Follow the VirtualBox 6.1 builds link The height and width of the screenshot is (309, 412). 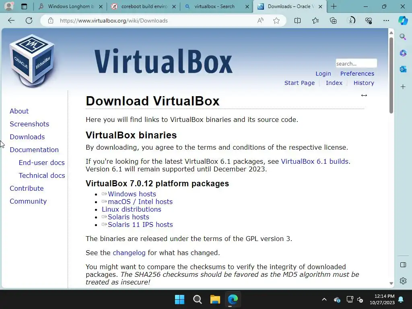click(315, 161)
